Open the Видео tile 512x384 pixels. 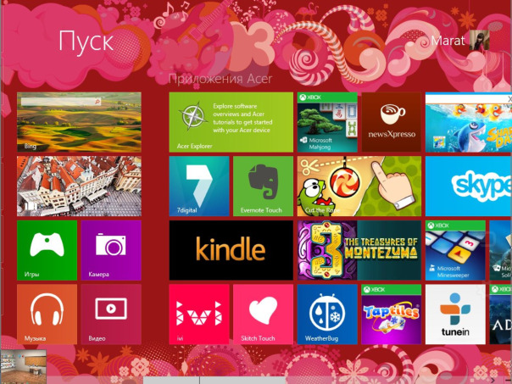111,314
